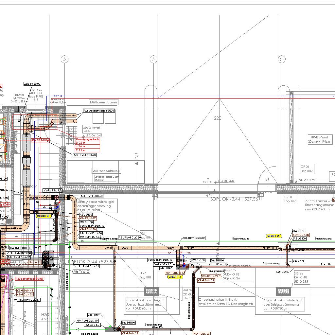The image size is (335, 335).
Task: Click the CP01 Top B09 label
Action: pyautogui.click(x=308, y=169)
